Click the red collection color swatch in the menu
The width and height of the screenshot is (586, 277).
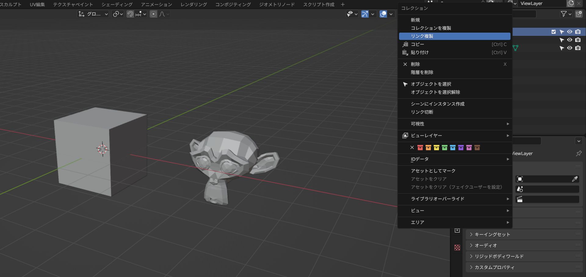pyautogui.click(x=421, y=148)
